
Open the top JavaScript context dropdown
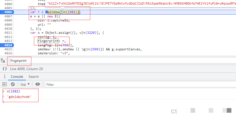coord(25,84)
